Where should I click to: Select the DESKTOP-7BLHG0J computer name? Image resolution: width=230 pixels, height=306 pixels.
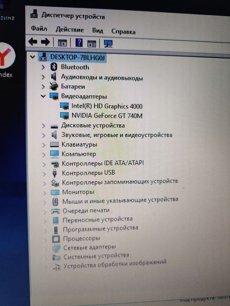(78, 57)
